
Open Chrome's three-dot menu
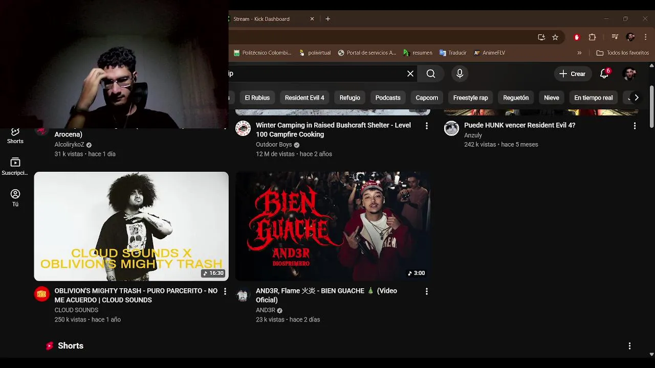pyautogui.click(x=646, y=37)
